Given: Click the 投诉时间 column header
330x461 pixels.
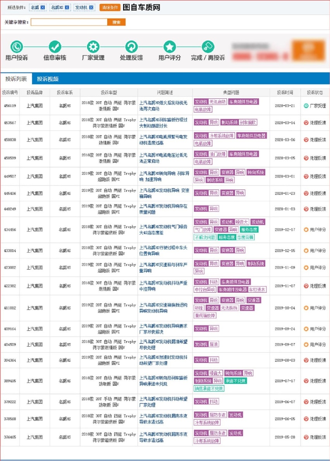Looking at the screenshot, I should click(x=285, y=92).
